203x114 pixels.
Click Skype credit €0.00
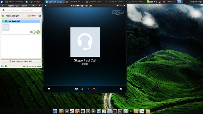[31, 16]
